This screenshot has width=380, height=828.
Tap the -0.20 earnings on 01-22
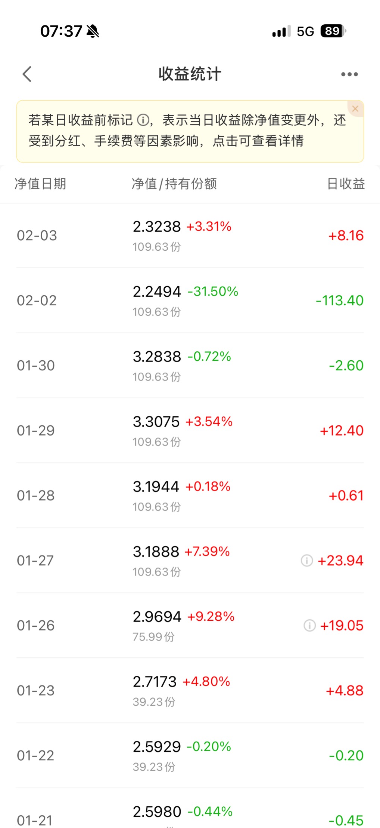[x=346, y=755]
